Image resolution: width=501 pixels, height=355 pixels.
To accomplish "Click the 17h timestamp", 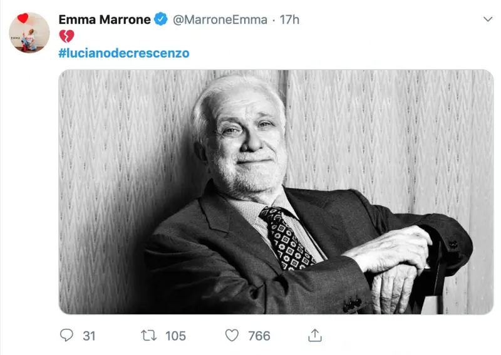I will [289, 19].
